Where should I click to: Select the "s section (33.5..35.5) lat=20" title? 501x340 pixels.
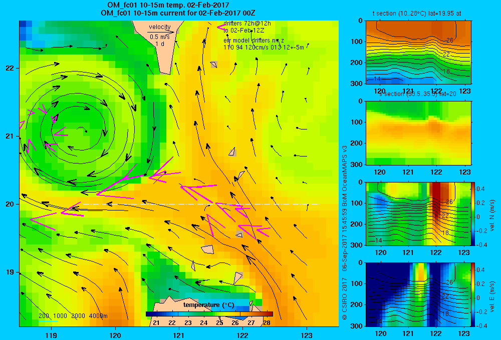click(x=418, y=94)
